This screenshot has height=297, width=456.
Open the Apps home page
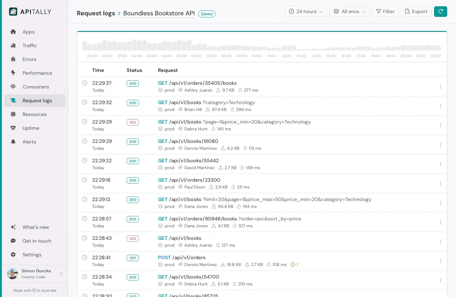34,32
